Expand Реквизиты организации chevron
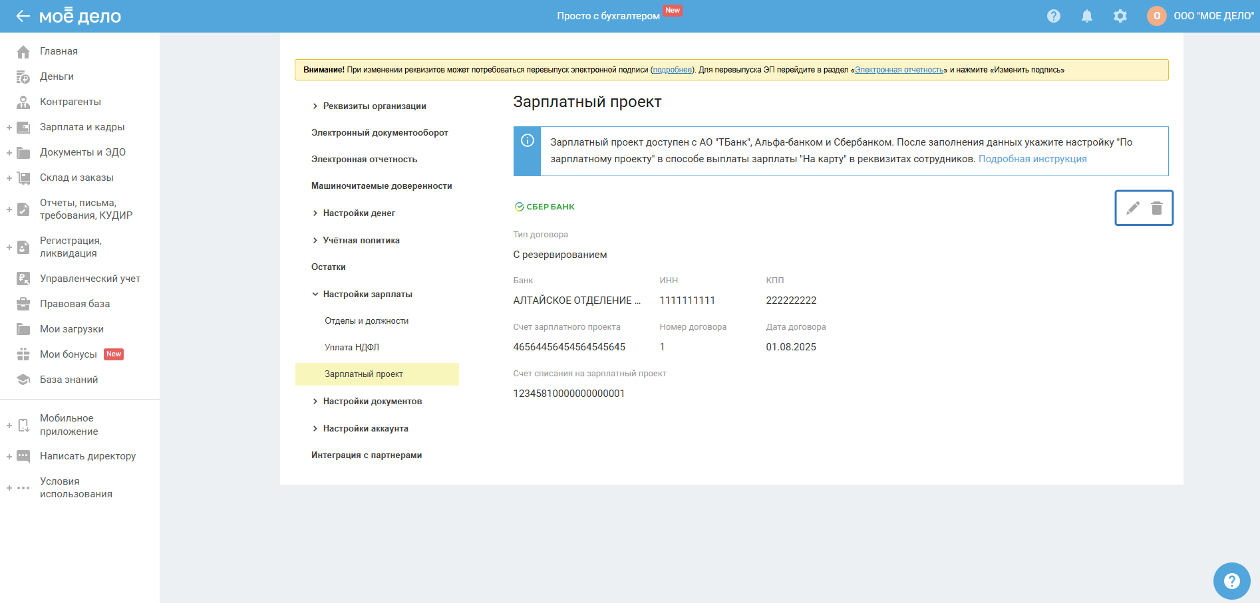Image resolution: width=1260 pixels, height=603 pixels. click(x=315, y=106)
